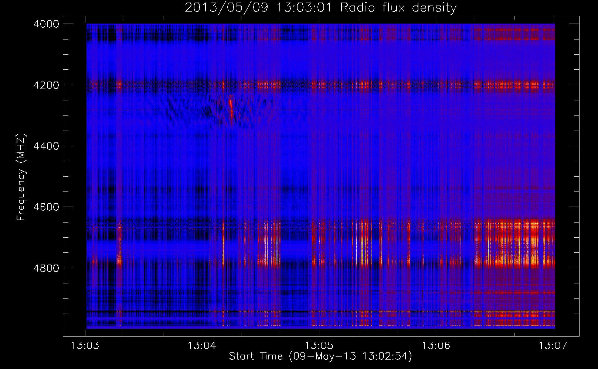Select the 4400 frequency tick label

[46, 146]
